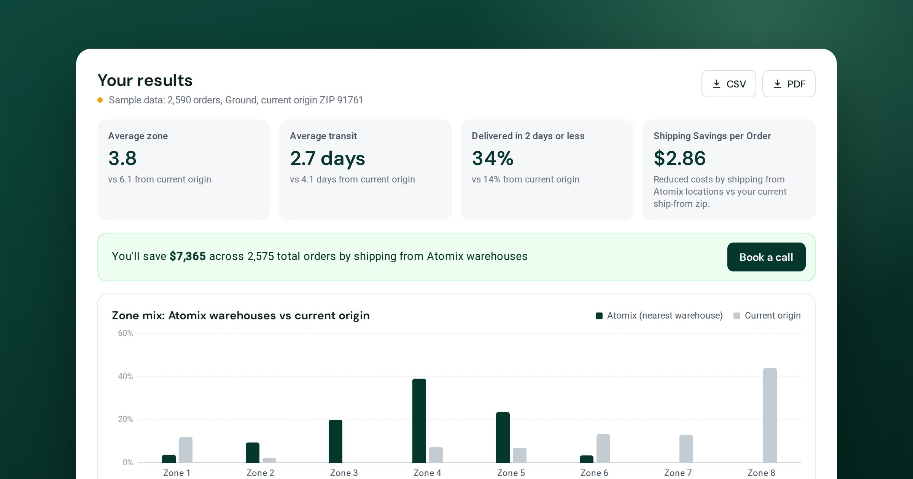
Task: Download results as CSV
Action: pyautogui.click(x=728, y=84)
